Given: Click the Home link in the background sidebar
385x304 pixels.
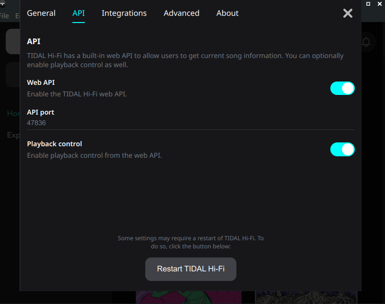Looking at the screenshot, I should (13, 114).
